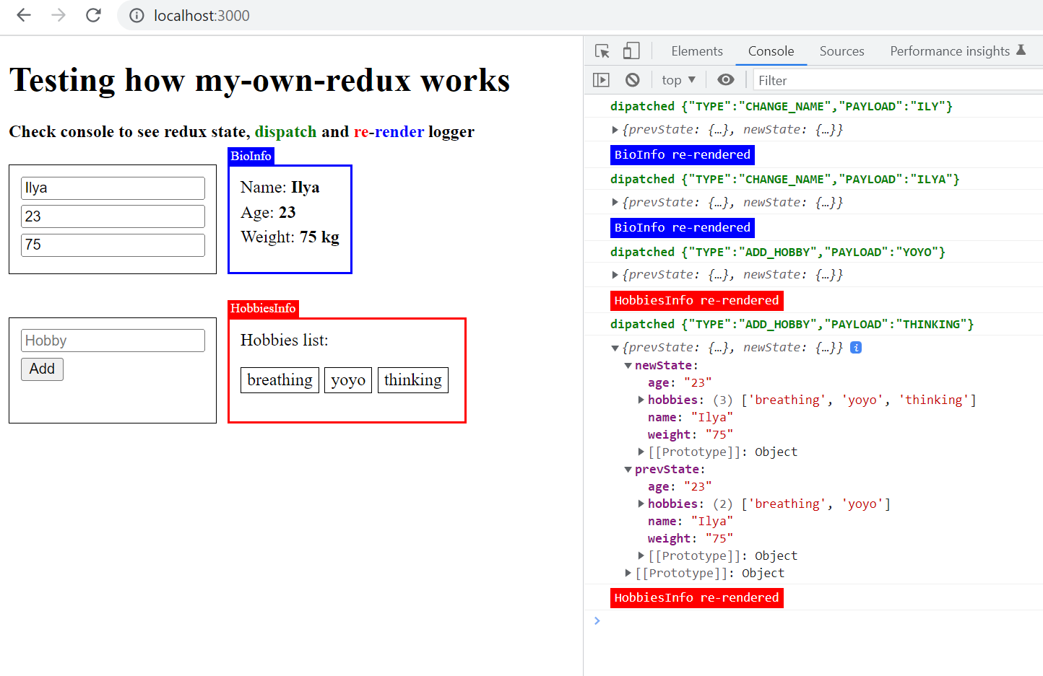
Task: Expand the hobbies (2) array in prevState
Action: coord(641,504)
